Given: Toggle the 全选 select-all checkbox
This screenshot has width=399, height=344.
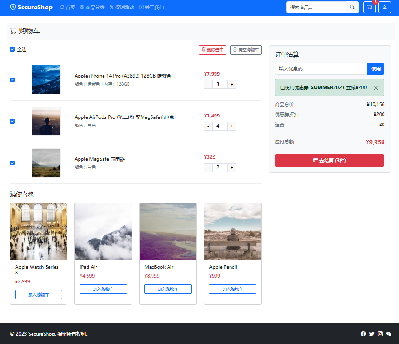Looking at the screenshot, I should (x=12, y=49).
